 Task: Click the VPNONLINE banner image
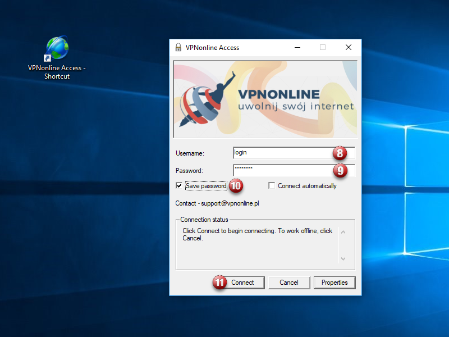265,99
